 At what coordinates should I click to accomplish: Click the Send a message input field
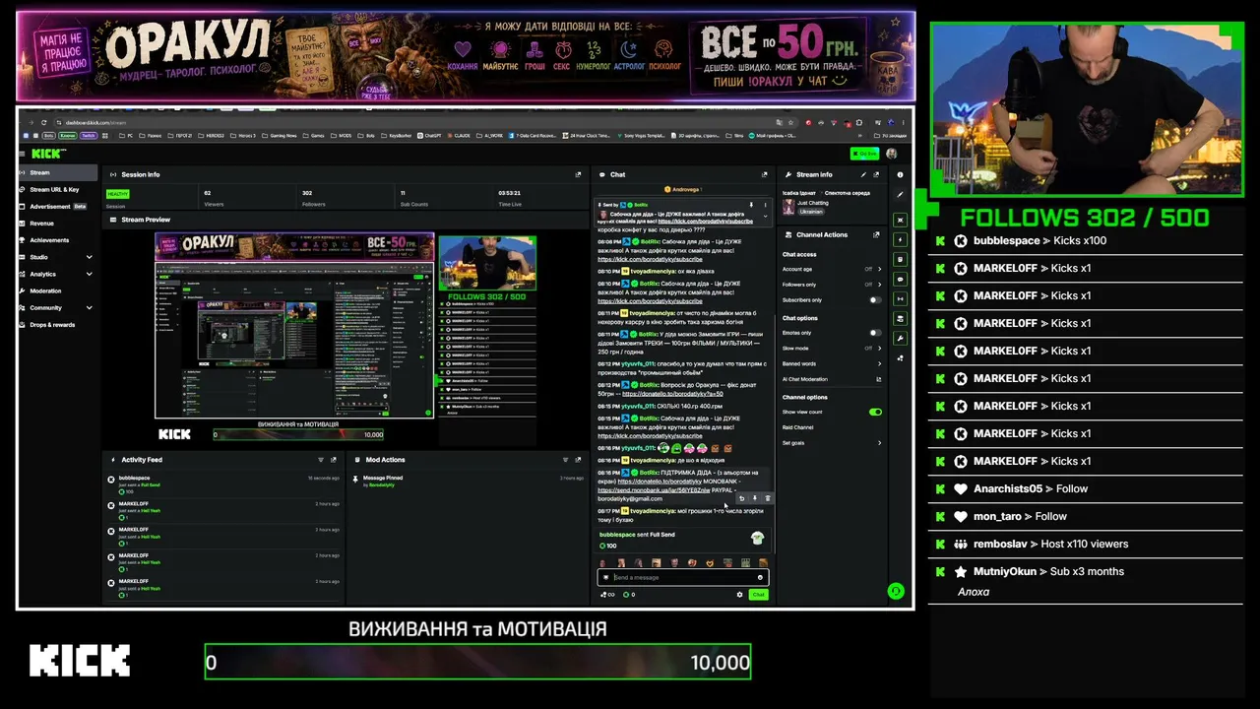click(x=682, y=577)
